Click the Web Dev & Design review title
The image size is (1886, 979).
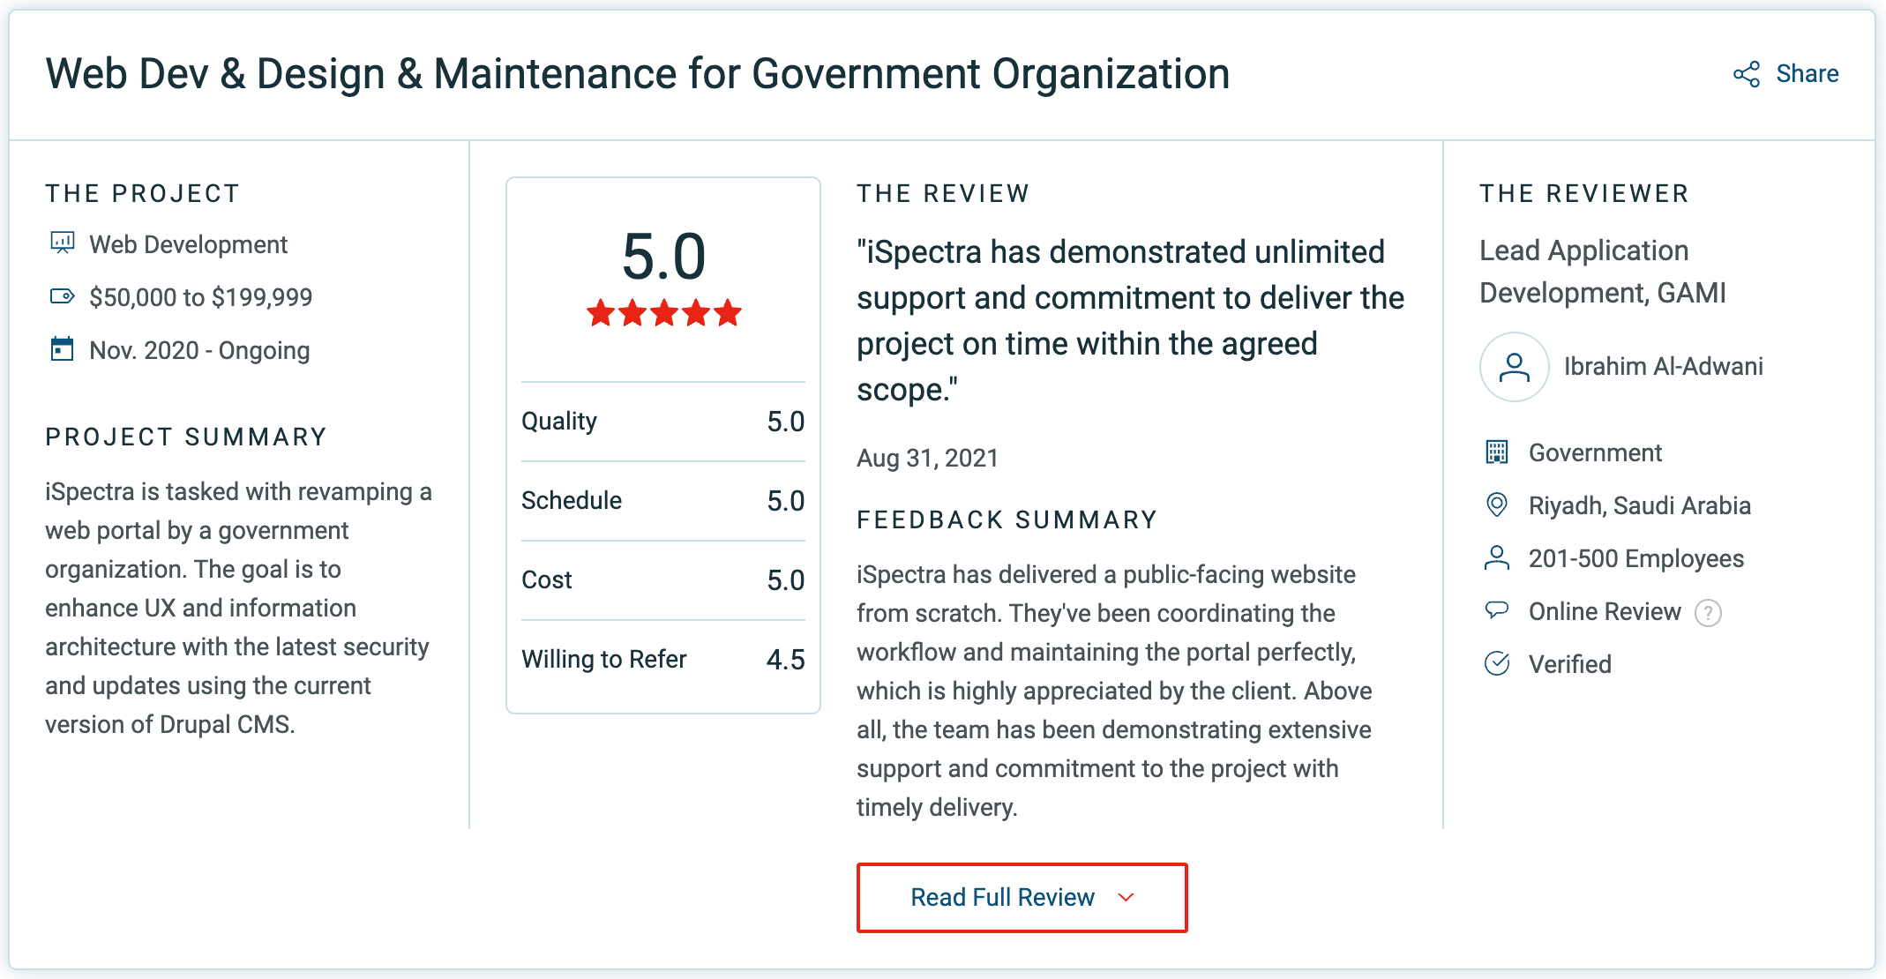(x=638, y=74)
